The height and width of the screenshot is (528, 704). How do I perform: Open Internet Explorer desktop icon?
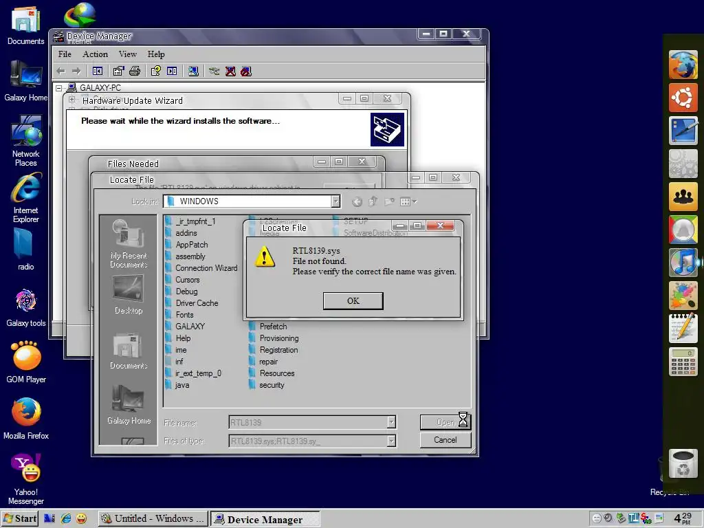tap(26, 198)
